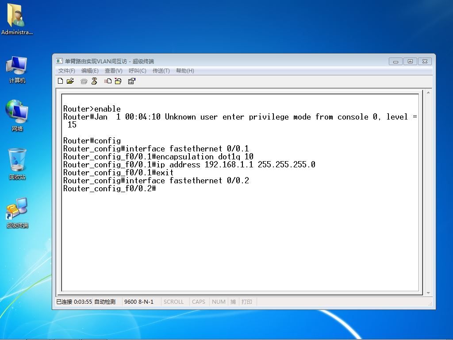Click the 'Router>enable' line

pos(92,109)
